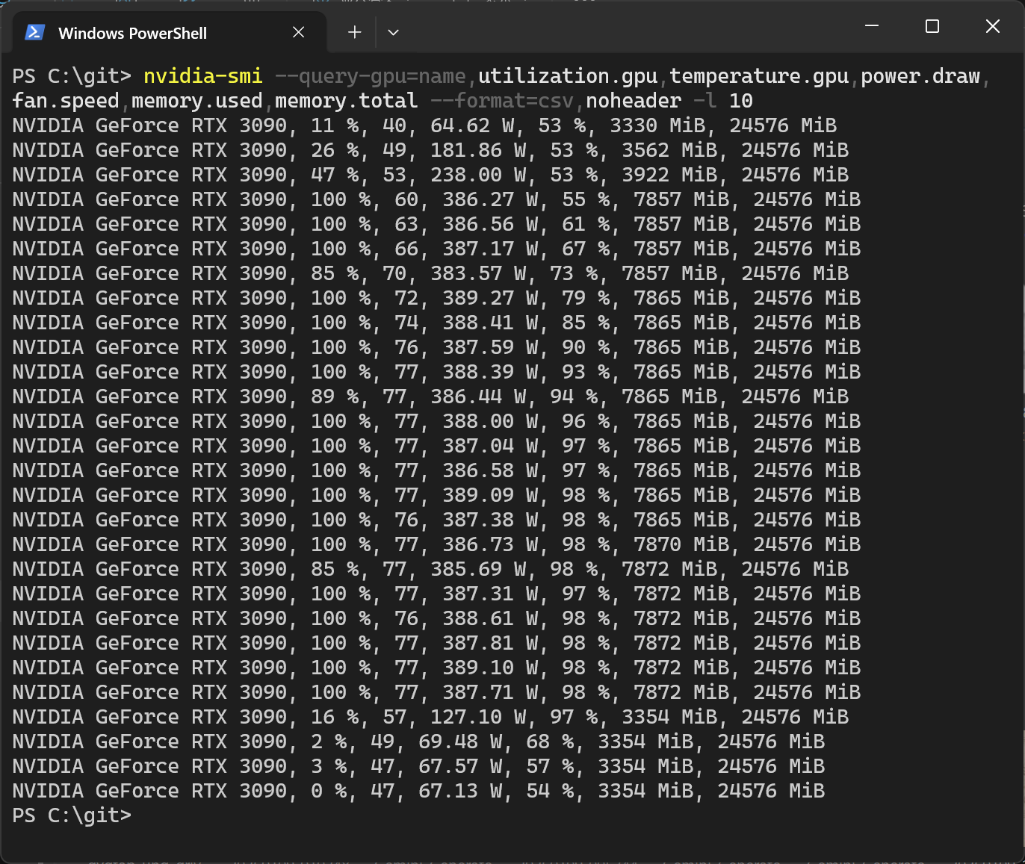Click the 386.44 W power reading
The height and width of the screenshot is (864, 1025).
tap(478, 397)
